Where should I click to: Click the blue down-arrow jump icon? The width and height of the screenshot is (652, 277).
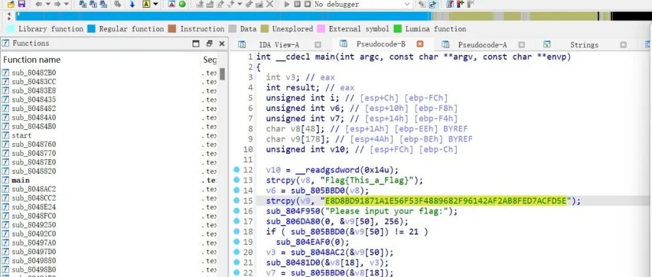tap(132, 4)
